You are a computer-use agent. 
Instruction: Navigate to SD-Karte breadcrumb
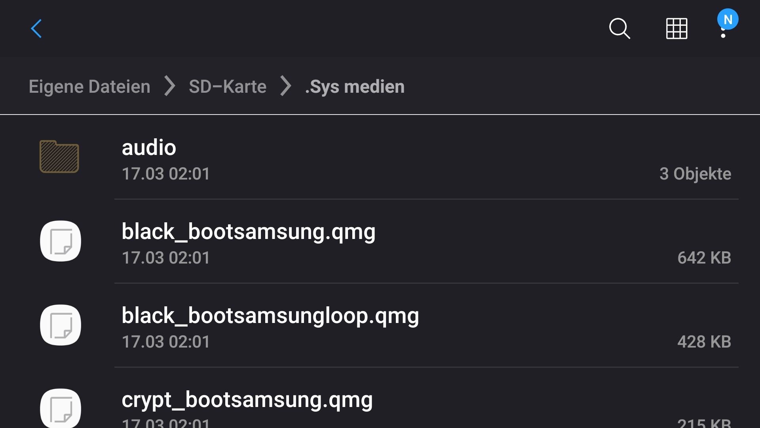coord(228,86)
